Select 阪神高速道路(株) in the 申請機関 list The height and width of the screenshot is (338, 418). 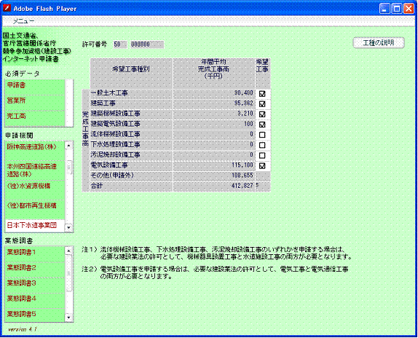(x=35, y=151)
